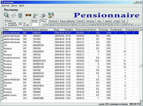Viewport: 143px width, 106px height.
Task: Click the 'G' alphabet filter button
Action: [x=73, y=25]
